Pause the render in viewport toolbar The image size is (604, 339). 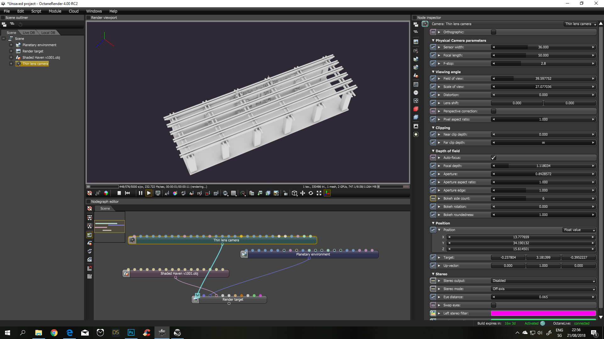click(x=141, y=193)
